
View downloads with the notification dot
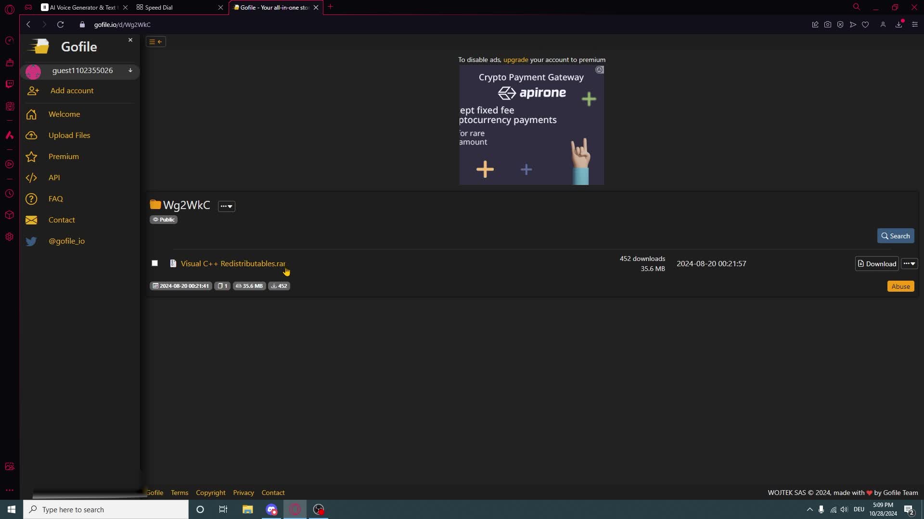(898, 25)
